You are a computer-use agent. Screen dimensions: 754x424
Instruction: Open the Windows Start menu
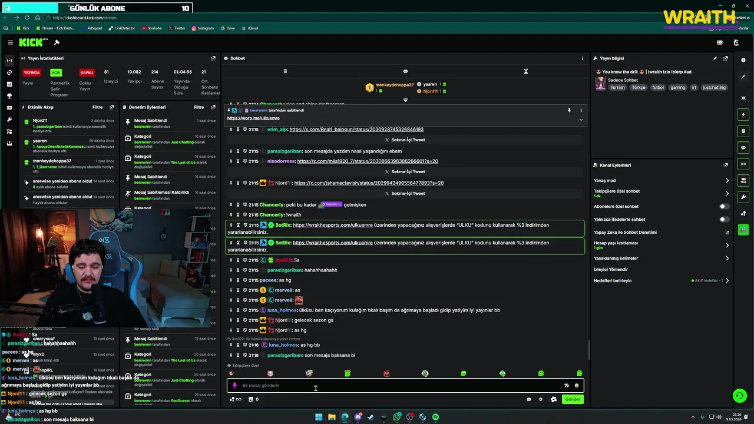tap(319, 417)
